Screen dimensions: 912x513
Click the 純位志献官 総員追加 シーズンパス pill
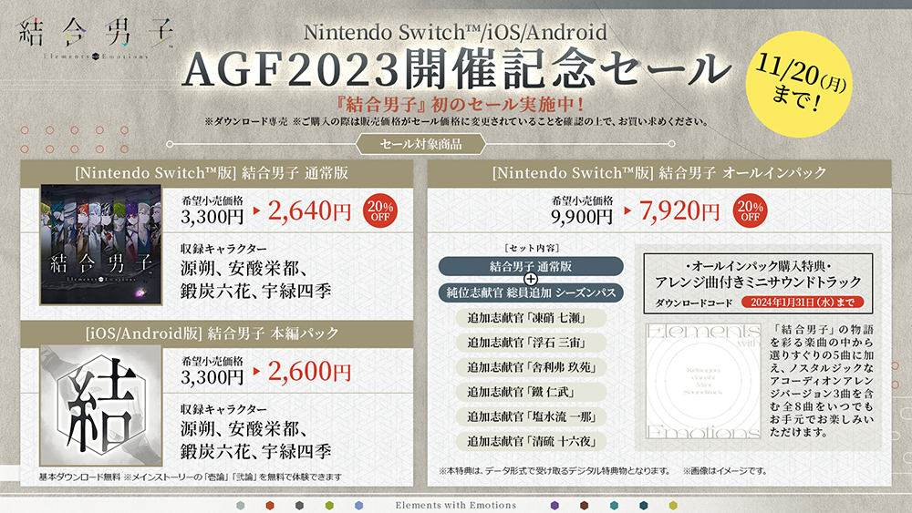pyautogui.click(x=531, y=292)
